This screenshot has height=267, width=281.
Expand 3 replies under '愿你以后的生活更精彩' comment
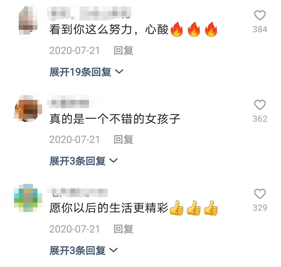tap(84, 250)
